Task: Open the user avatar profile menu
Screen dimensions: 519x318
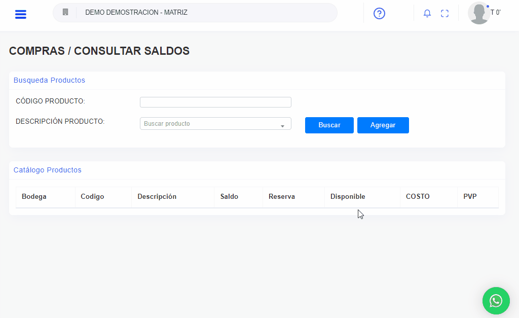Action: pos(479,13)
